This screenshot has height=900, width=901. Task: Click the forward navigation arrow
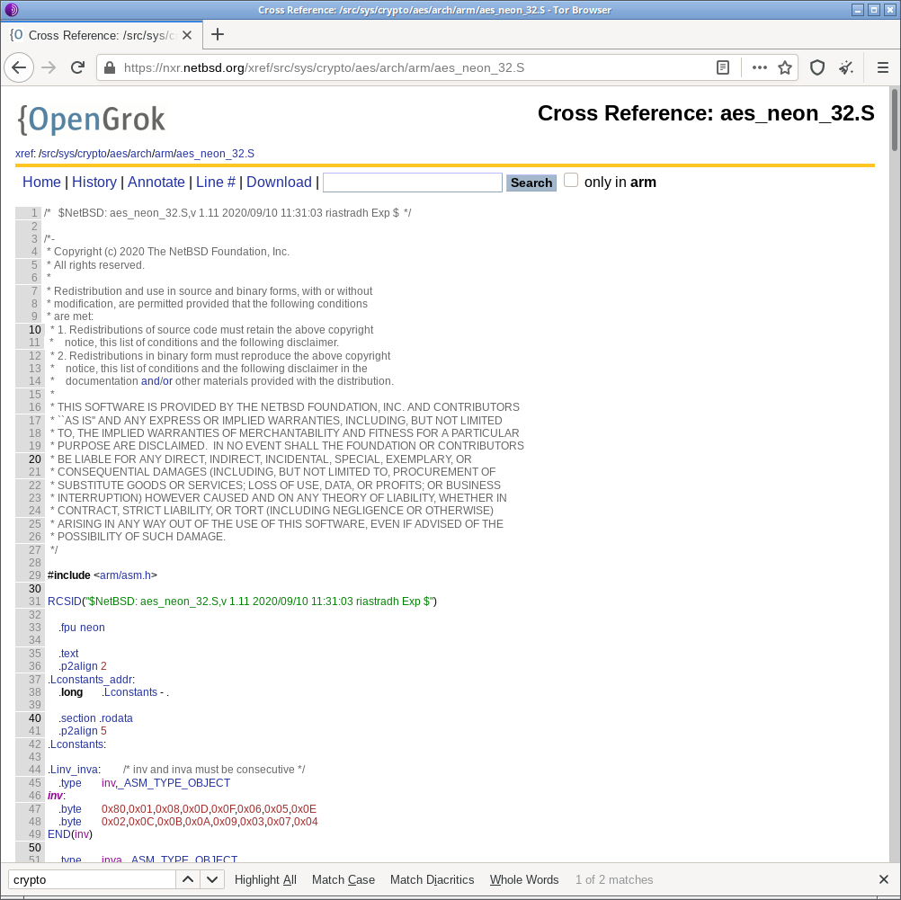click(49, 67)
